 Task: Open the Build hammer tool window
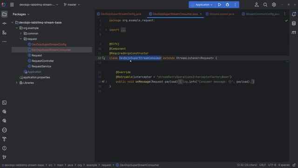click(4, 139)
